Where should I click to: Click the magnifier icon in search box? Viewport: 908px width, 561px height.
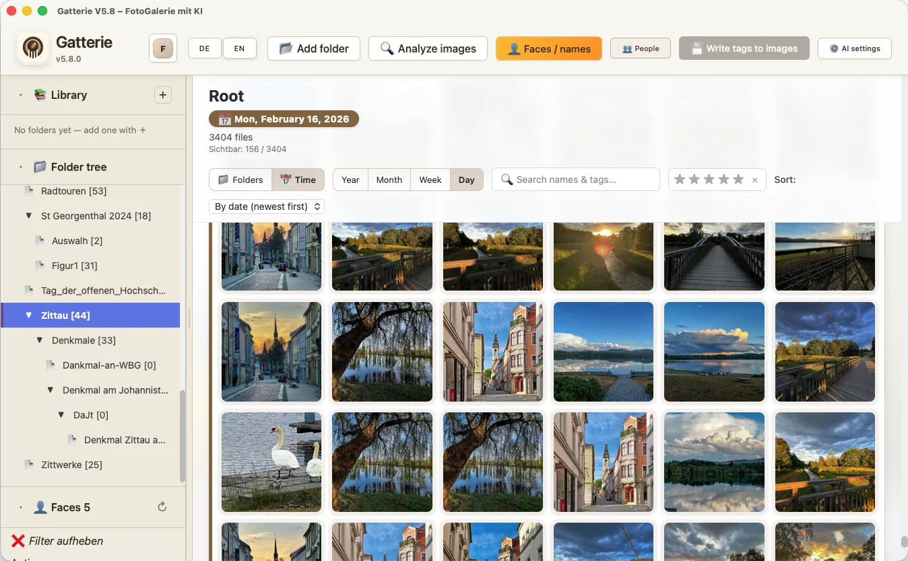(x=507, y=180)
